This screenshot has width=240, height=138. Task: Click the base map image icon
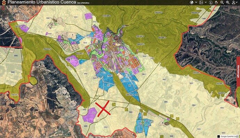pyautogui.click(x=201, y=2)
